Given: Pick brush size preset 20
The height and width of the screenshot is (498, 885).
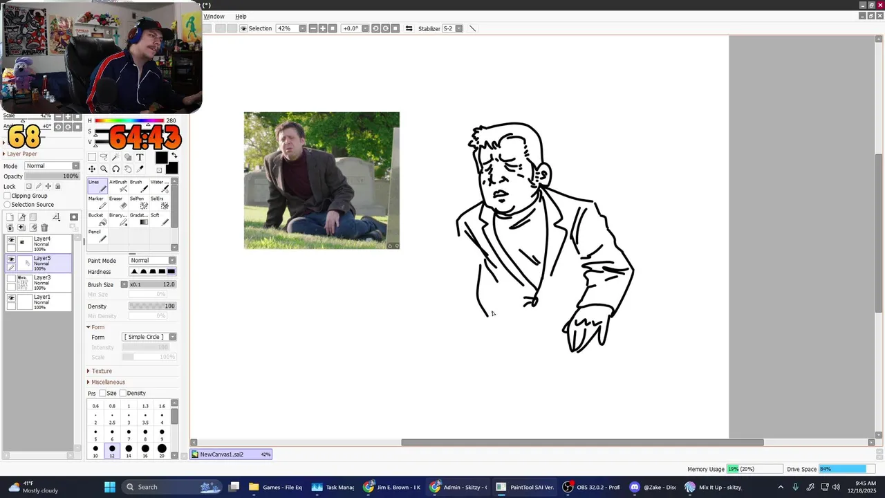Looking at the screenshot, I should point(162,451).
